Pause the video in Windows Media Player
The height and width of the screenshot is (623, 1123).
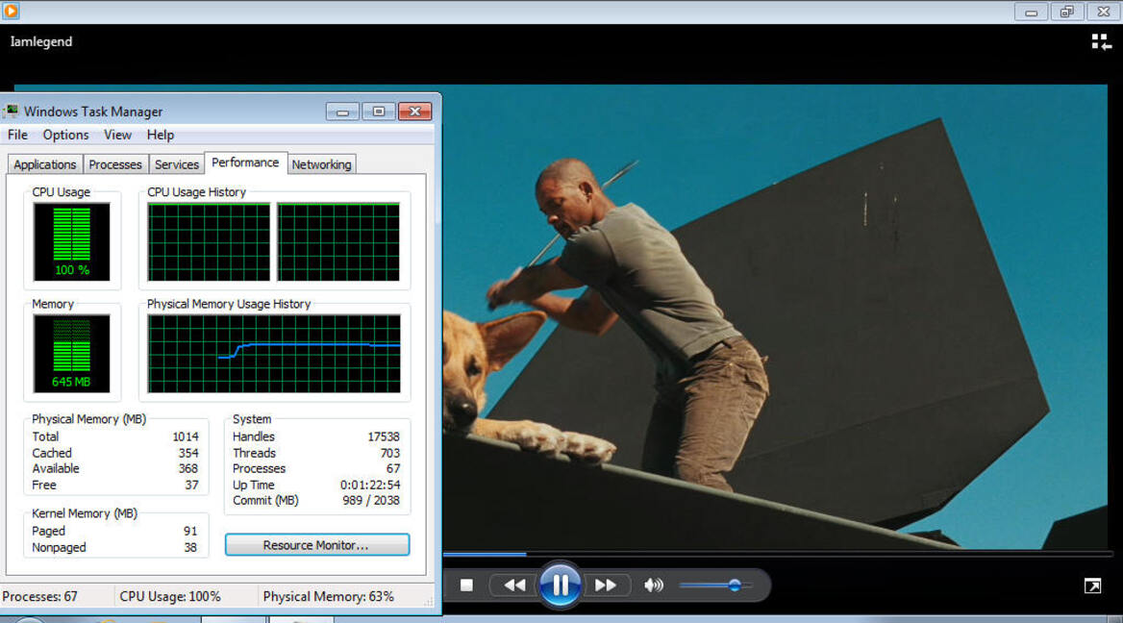coord(560,586)
